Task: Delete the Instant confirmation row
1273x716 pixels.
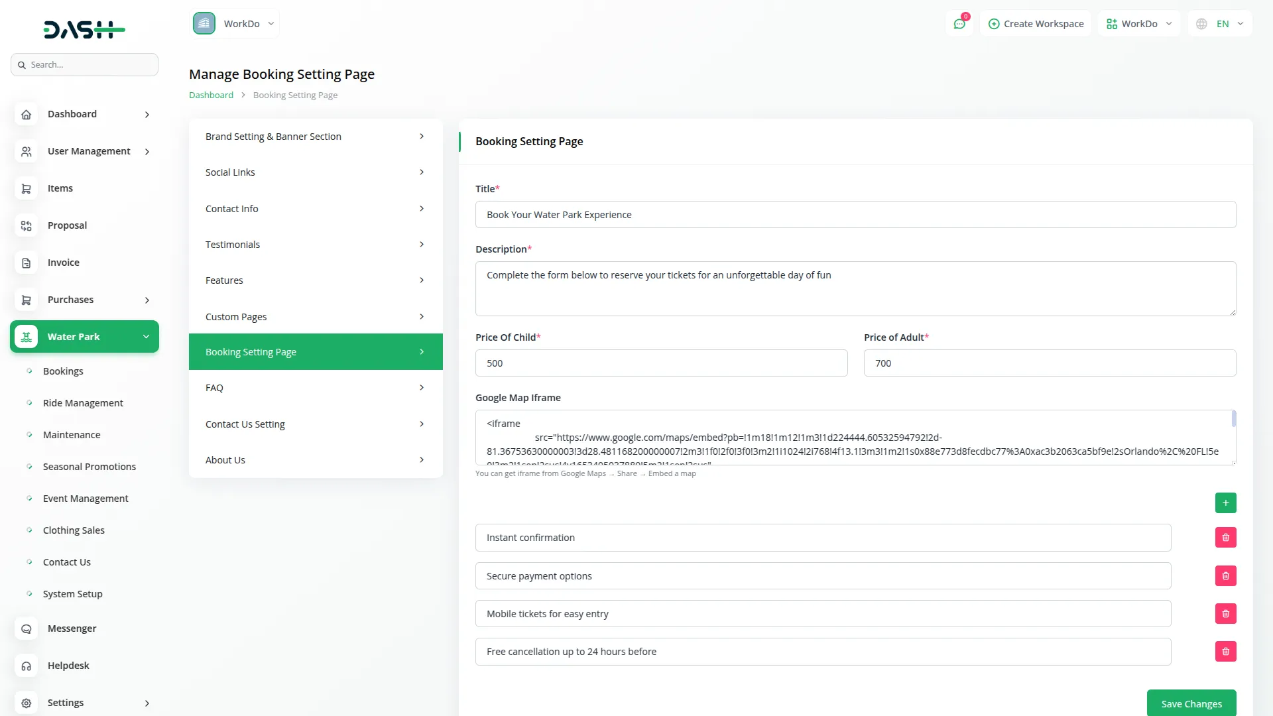Action: [1225, 538]
